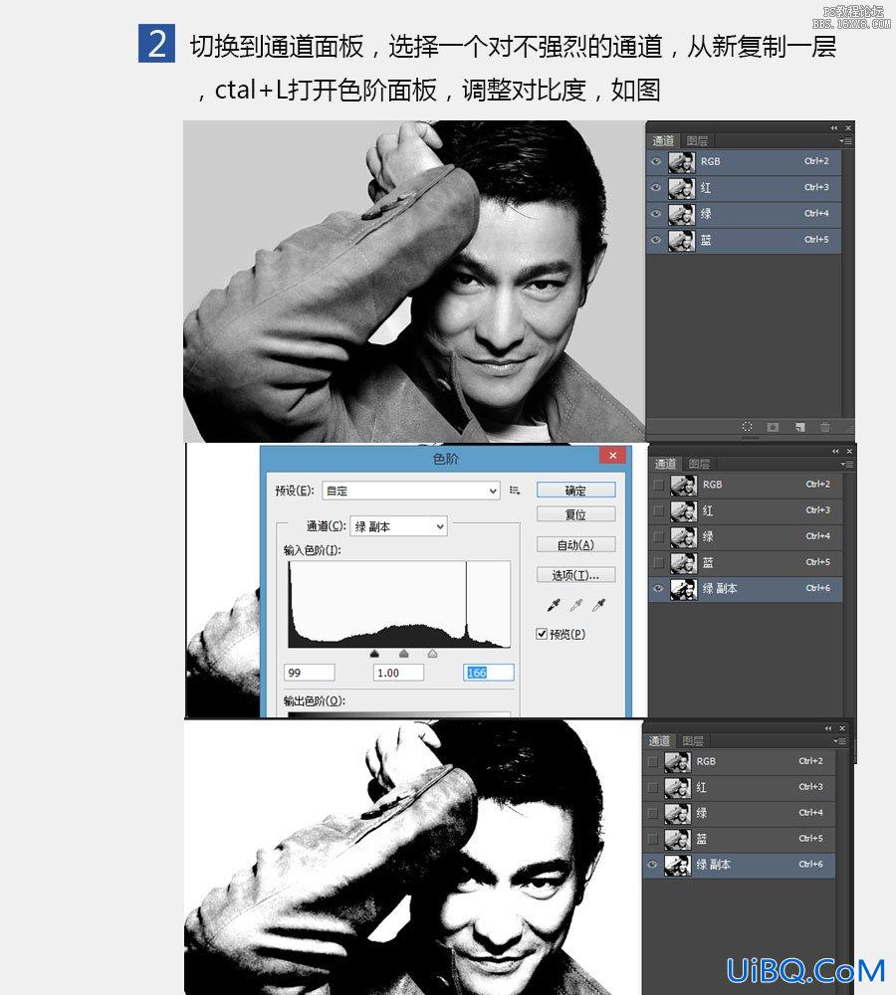
Task: Uncheck the 预览 preview checkbox
Action: tap(542, 634)
